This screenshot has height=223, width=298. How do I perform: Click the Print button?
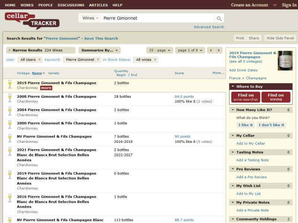pos(240,38)
